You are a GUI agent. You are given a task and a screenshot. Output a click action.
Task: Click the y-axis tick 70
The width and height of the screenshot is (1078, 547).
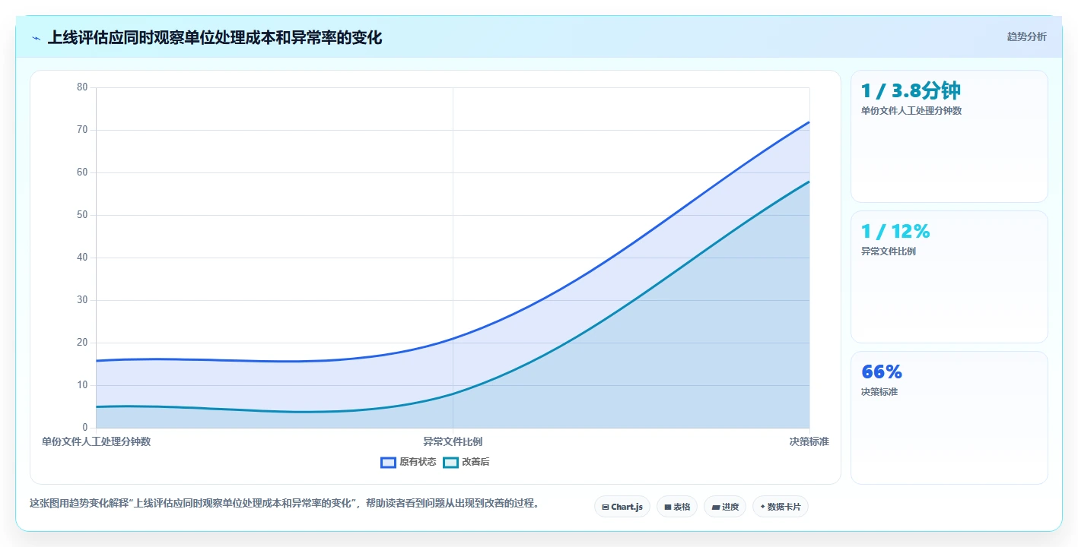(82, 130)
